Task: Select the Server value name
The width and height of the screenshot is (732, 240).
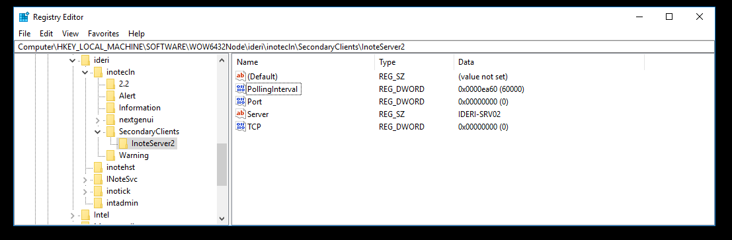Action: [258, 114]
